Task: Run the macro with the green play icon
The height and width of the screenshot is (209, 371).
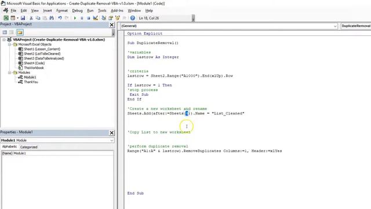Action: click(x=75, y=18)
